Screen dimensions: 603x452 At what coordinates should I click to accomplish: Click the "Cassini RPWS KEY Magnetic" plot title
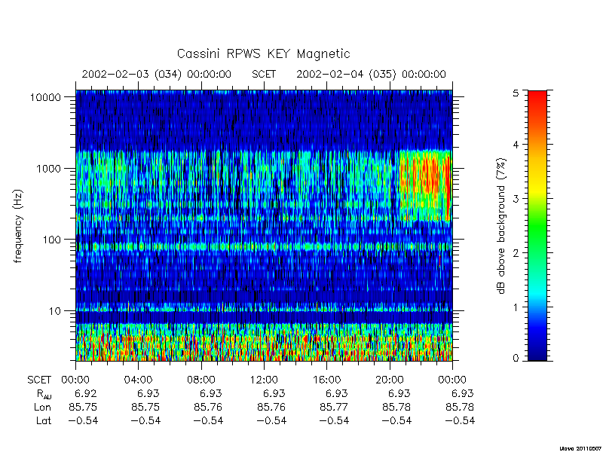263,53
